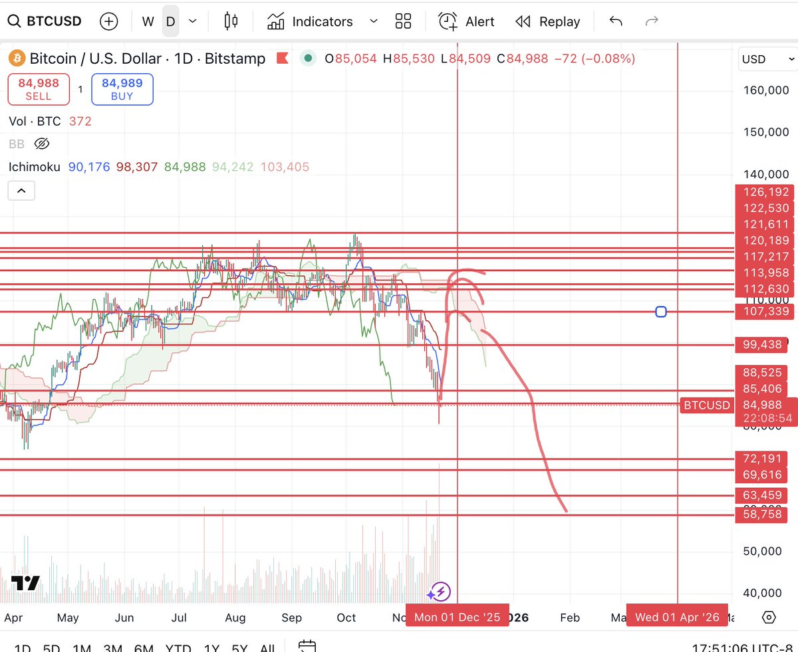Click the red BTCUSD last-price tag

[707, 405]
